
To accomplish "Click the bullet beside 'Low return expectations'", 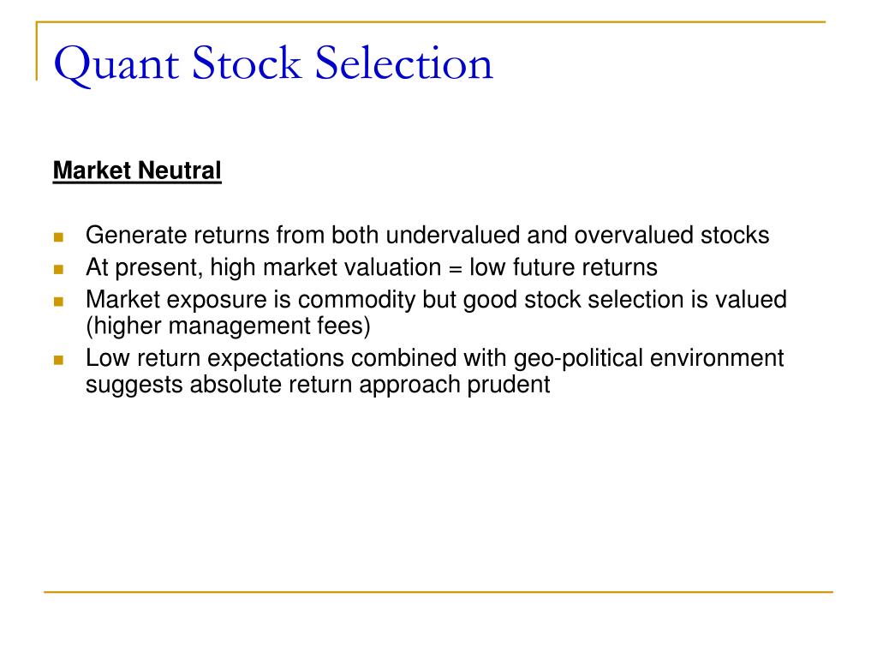I will pos(59,360).
